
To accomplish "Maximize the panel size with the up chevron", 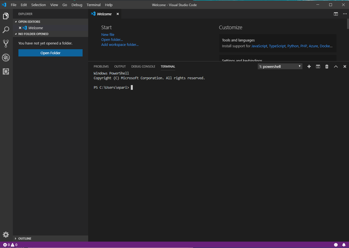I will click(x=336, y=66).
